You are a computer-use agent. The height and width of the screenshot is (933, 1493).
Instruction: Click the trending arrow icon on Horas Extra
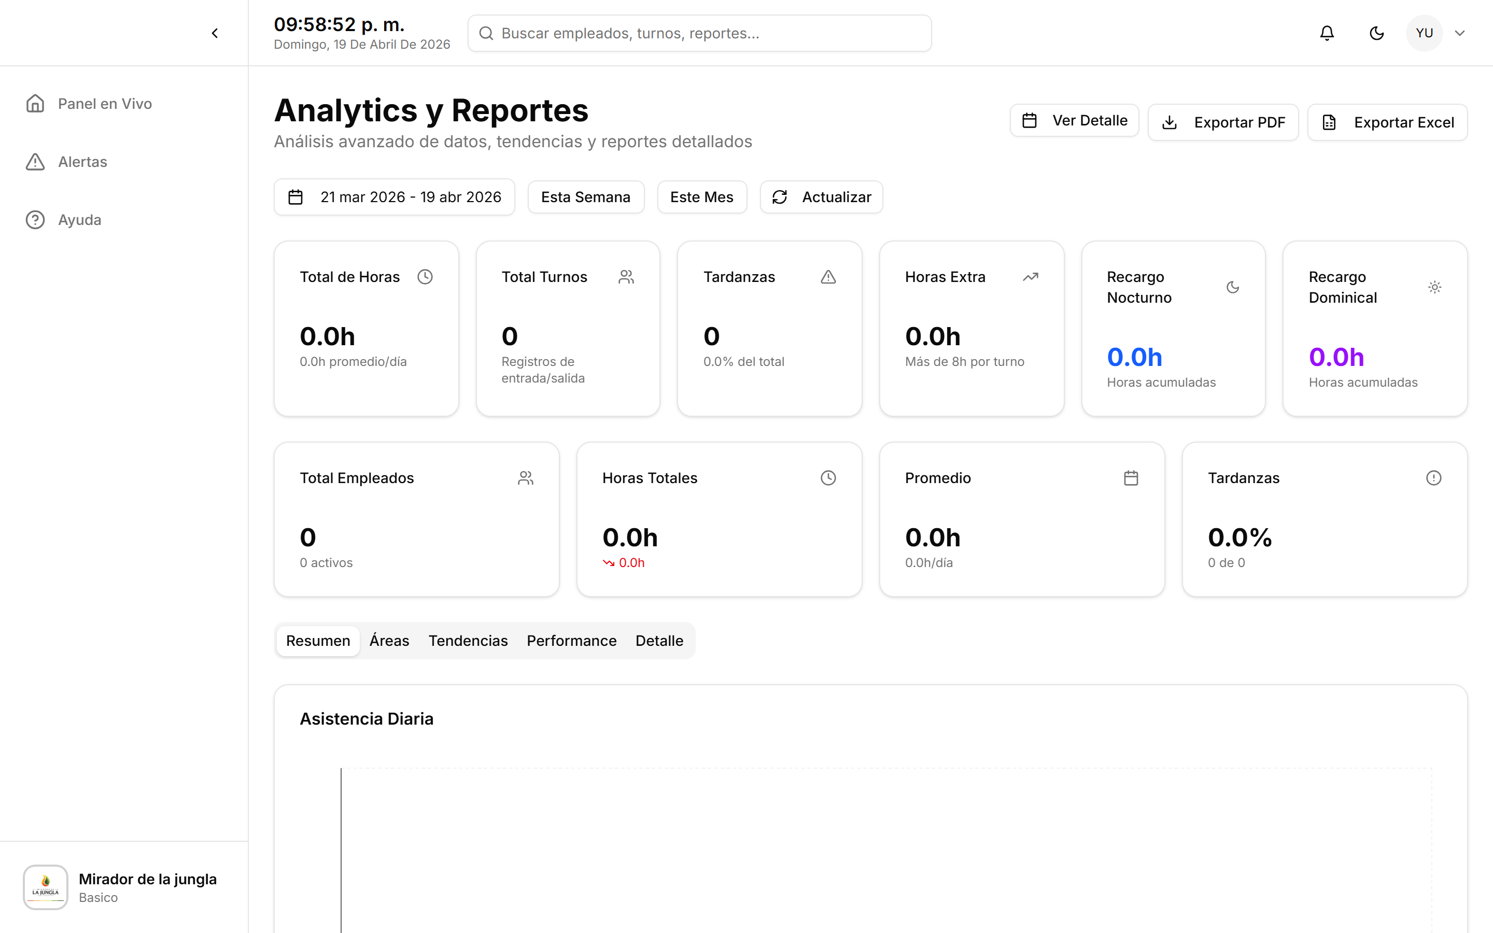point(1030,277)
